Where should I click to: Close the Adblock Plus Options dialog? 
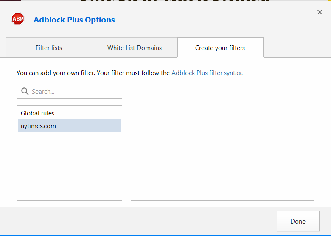point(320,12)
